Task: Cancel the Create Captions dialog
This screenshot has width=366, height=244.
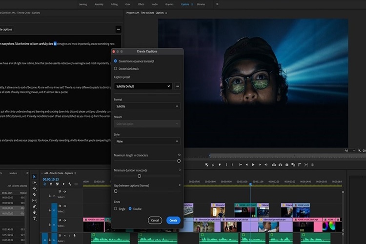Action: point(155,220)
